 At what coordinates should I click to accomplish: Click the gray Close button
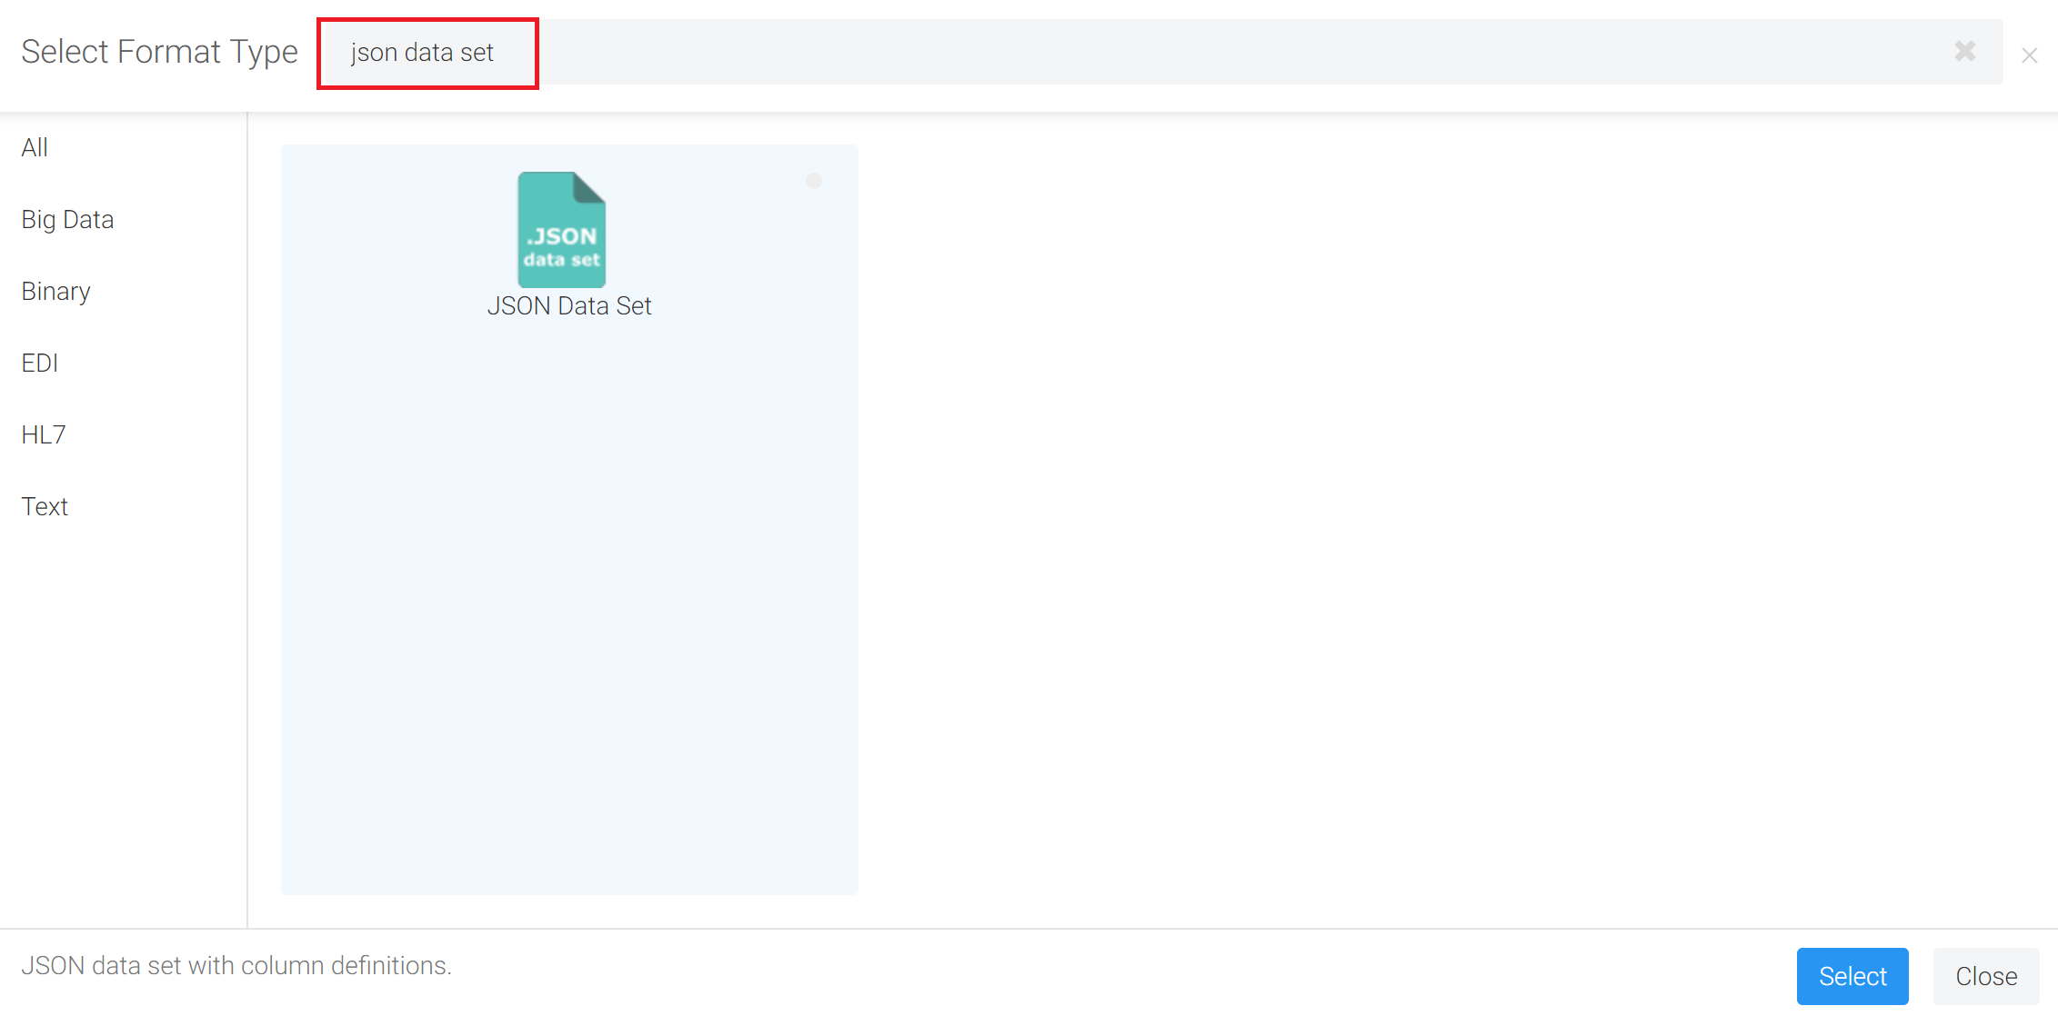1985,976
